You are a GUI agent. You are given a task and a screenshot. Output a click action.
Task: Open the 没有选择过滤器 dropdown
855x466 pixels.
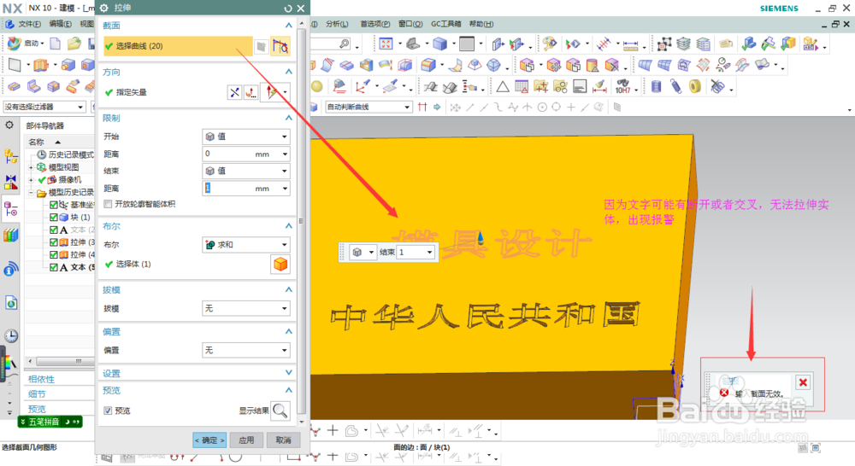44,107
